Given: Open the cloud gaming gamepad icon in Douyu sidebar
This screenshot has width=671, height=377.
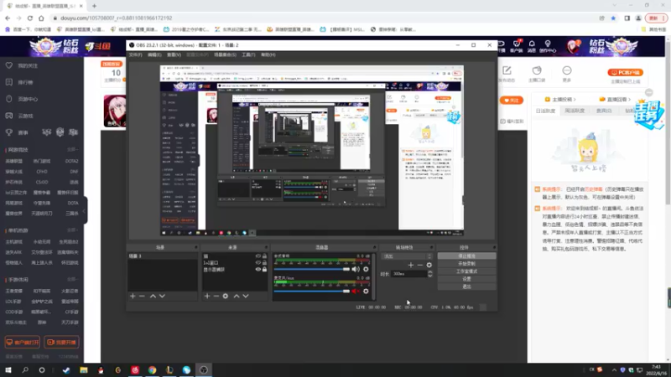Looking at the screenshot, I should pos(9,116).
